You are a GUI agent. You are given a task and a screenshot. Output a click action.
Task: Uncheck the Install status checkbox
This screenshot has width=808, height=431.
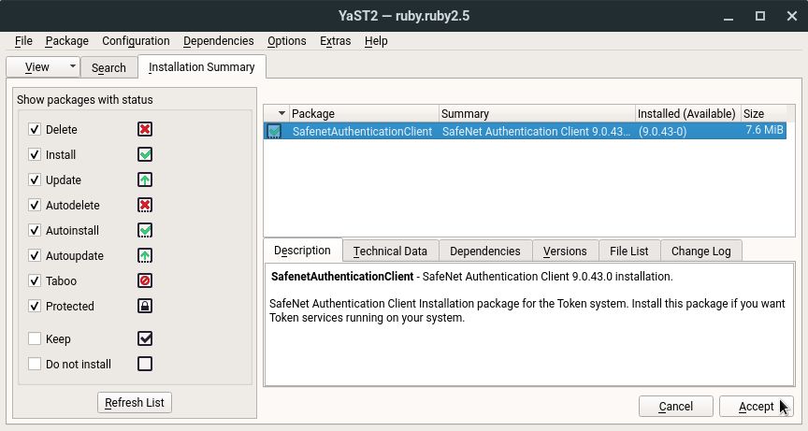pos(35,154)
